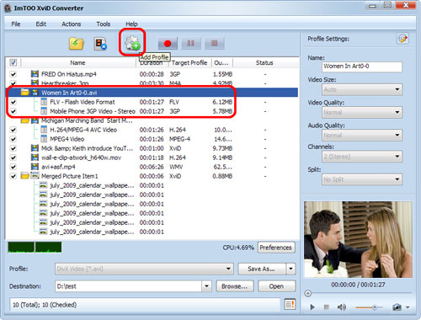Click the Open destination button
Viewport: 421px width, 320px height.
(276, 286)
